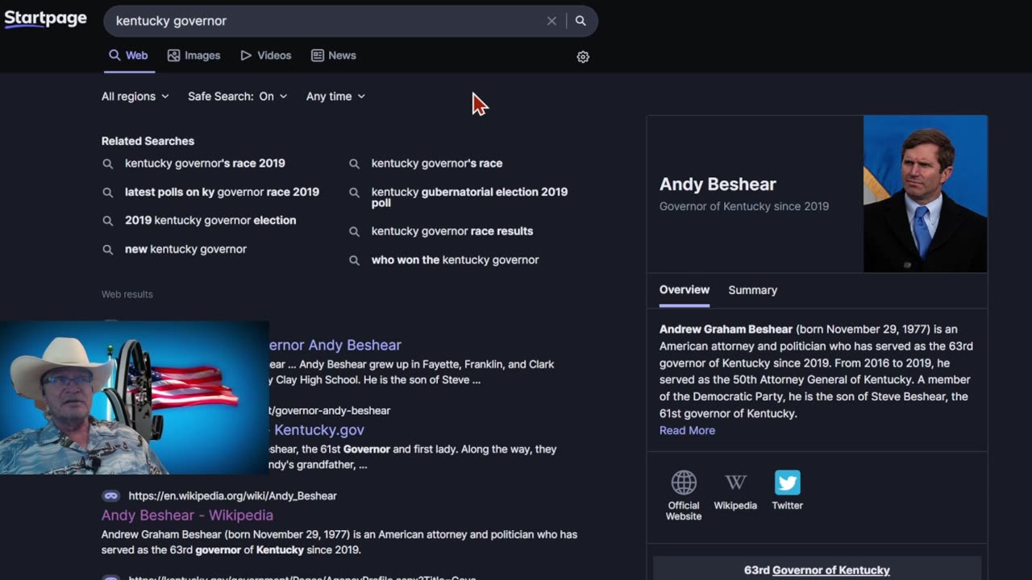Switch to the Web results tab
Screen dimensions: 1032x580
pos(128,56)
